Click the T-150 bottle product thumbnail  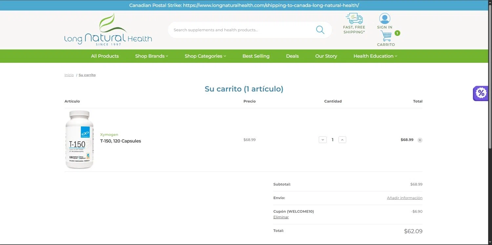point(79,140)
